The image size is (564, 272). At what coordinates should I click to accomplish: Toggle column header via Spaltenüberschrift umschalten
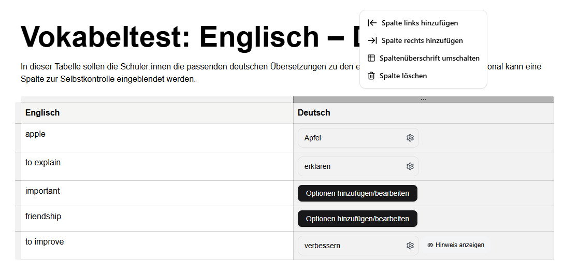[x=429, y=58]
